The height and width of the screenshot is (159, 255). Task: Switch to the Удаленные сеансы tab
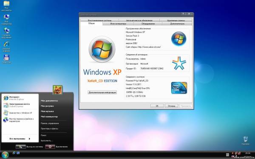[x=176, y=20]
